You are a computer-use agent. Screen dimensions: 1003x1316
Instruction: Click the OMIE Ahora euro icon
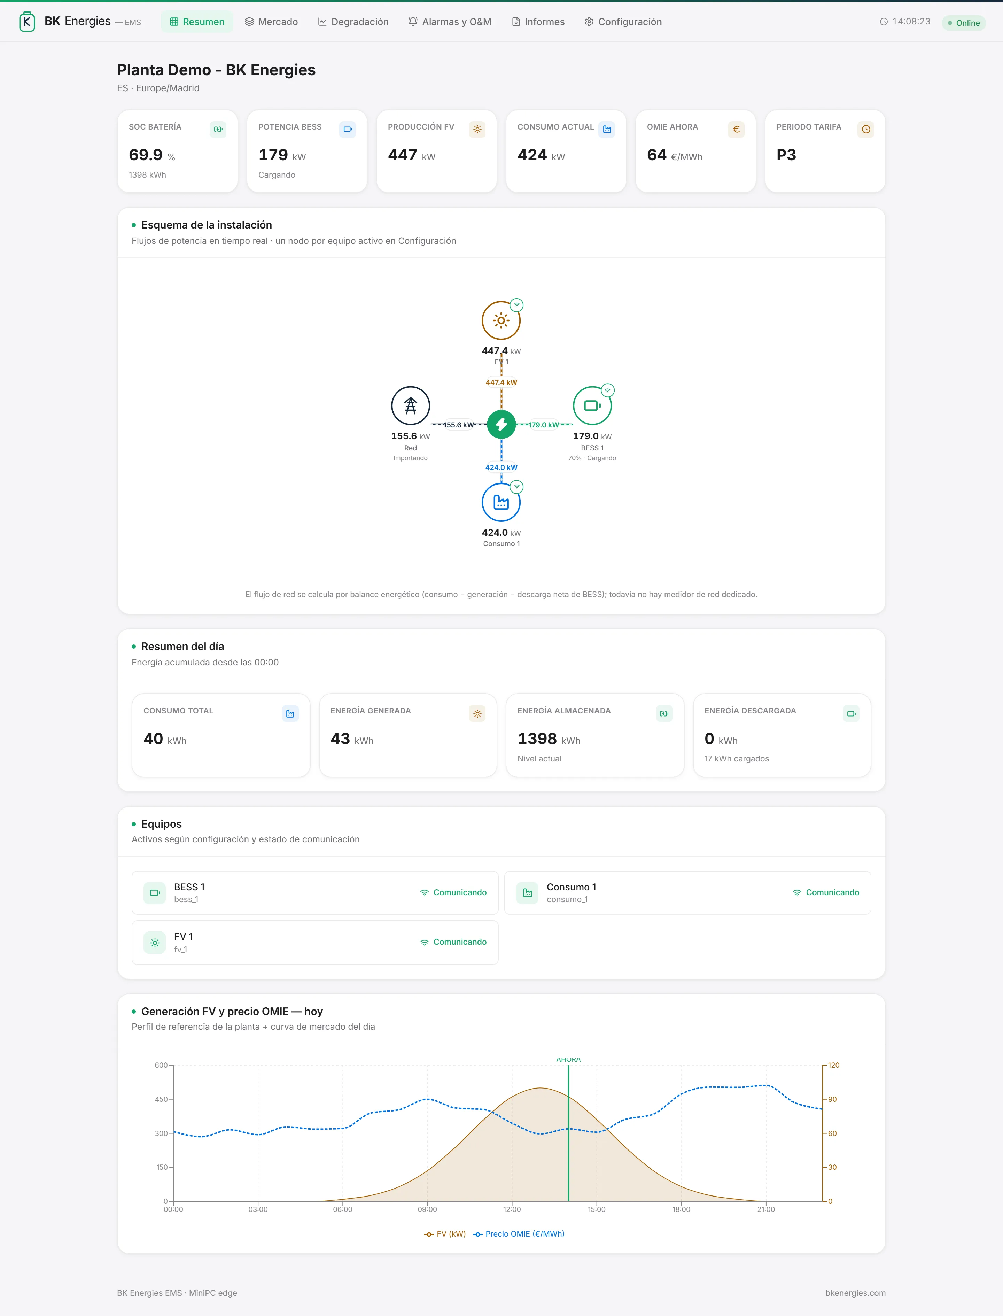coord(736,129)
